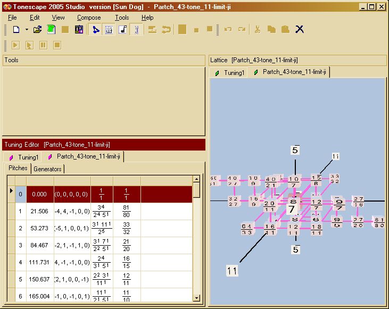Open the Tools menu
This screenshot has height=309, width=389.
point(122,18)
